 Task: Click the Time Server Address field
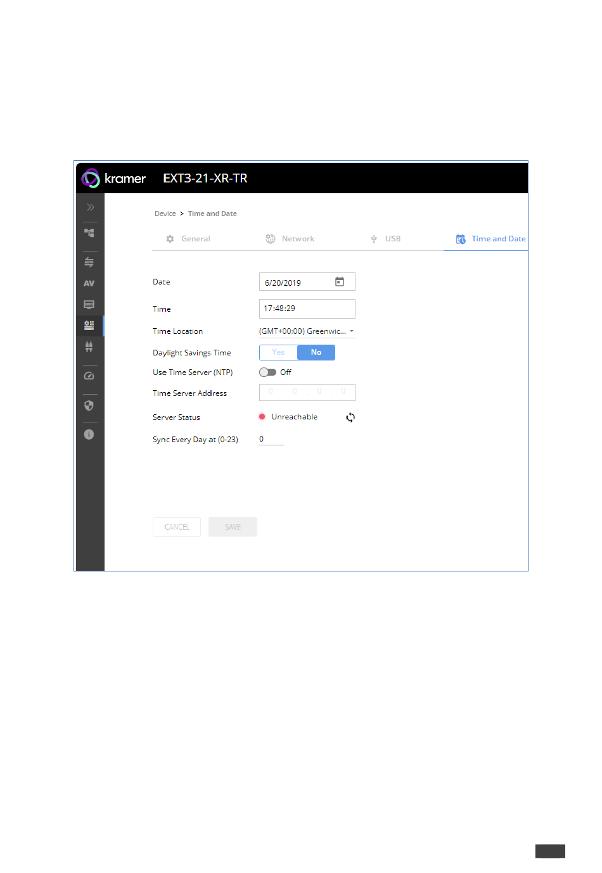(x=307, y=392)
